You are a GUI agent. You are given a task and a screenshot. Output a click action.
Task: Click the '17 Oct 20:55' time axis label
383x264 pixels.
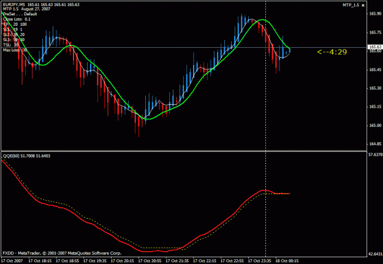tap(150, 261)
